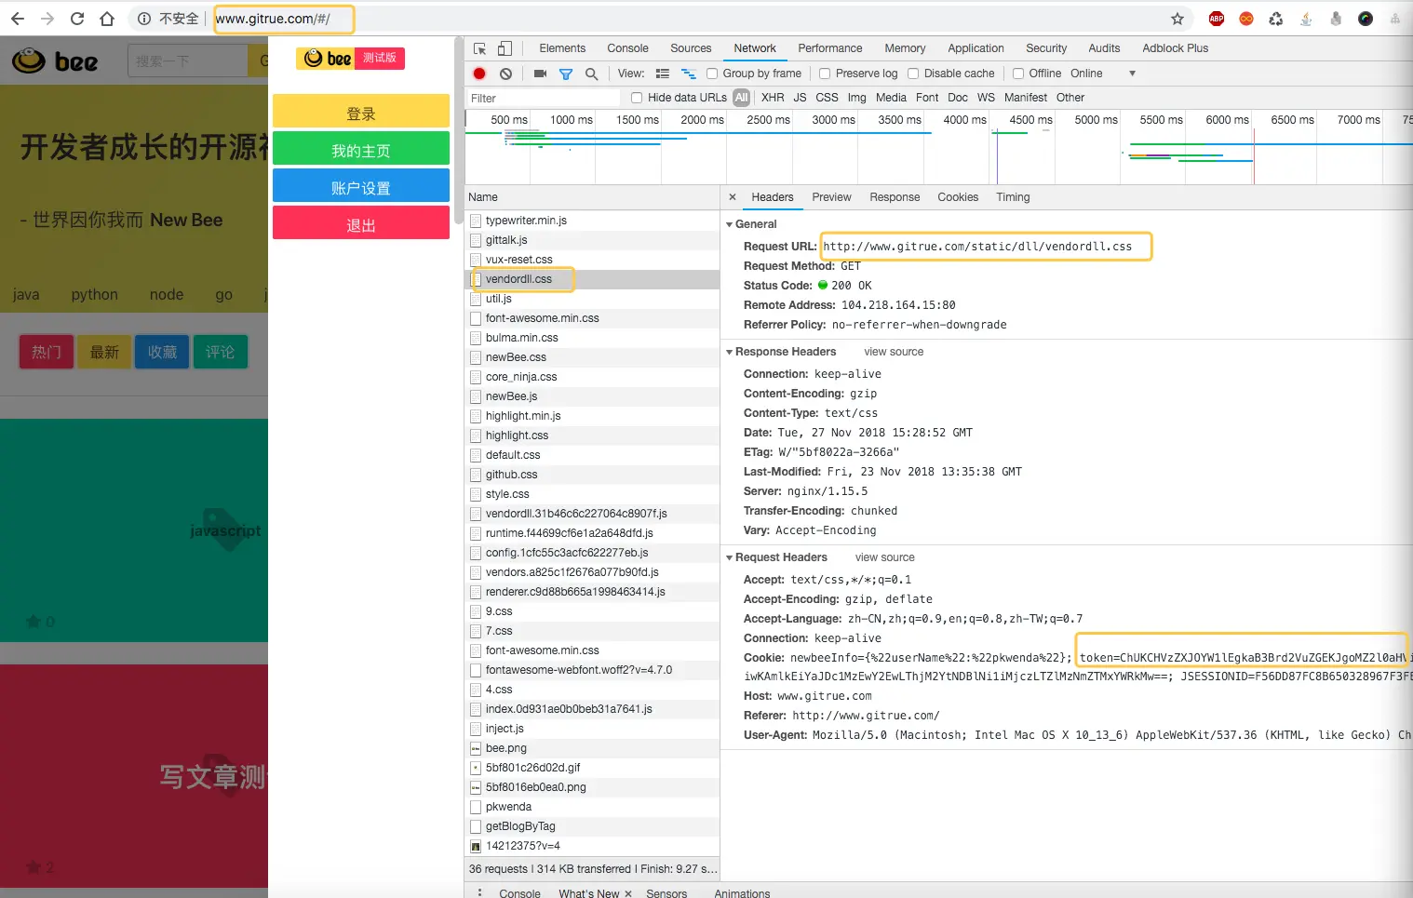Toggle the network filter funnel icon
1413x898 pixels.
565,74
